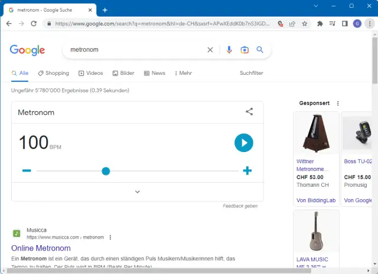Share the Metronom widget
The image size is (378, 274).
click(x=249, y=111)
